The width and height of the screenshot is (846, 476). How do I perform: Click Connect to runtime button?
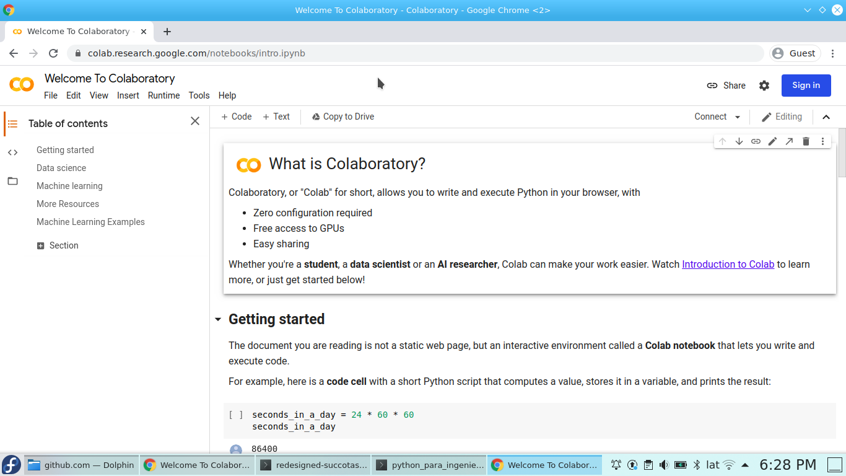tap(710, 117)
